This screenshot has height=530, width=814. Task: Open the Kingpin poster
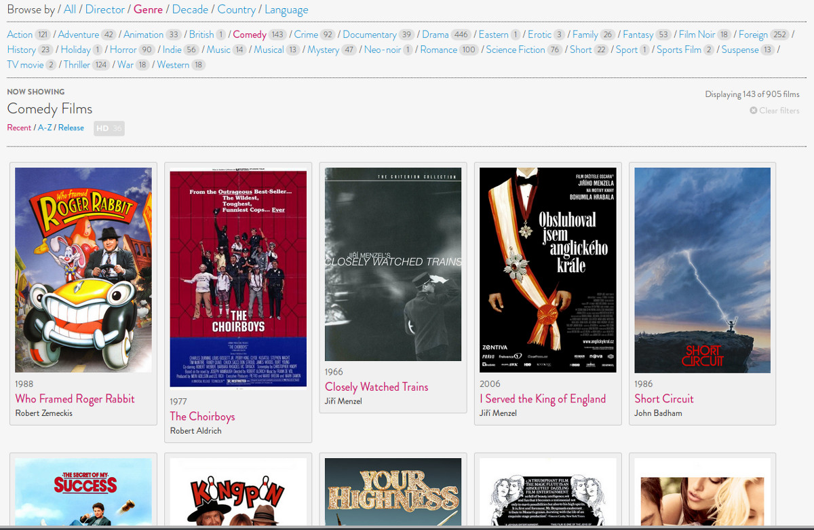pyautogui.click(x=238, y=492)
